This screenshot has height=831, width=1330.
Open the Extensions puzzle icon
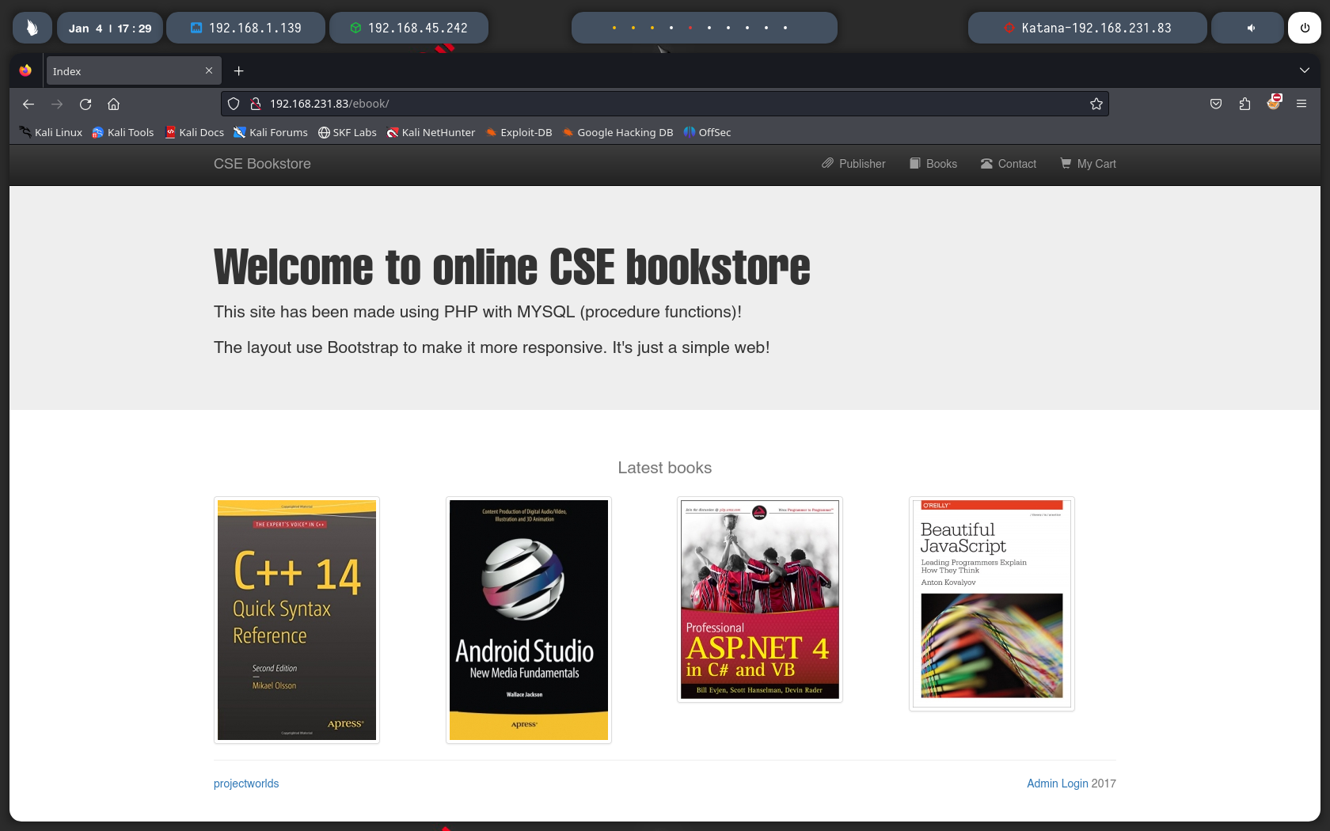pos(1244,104)
